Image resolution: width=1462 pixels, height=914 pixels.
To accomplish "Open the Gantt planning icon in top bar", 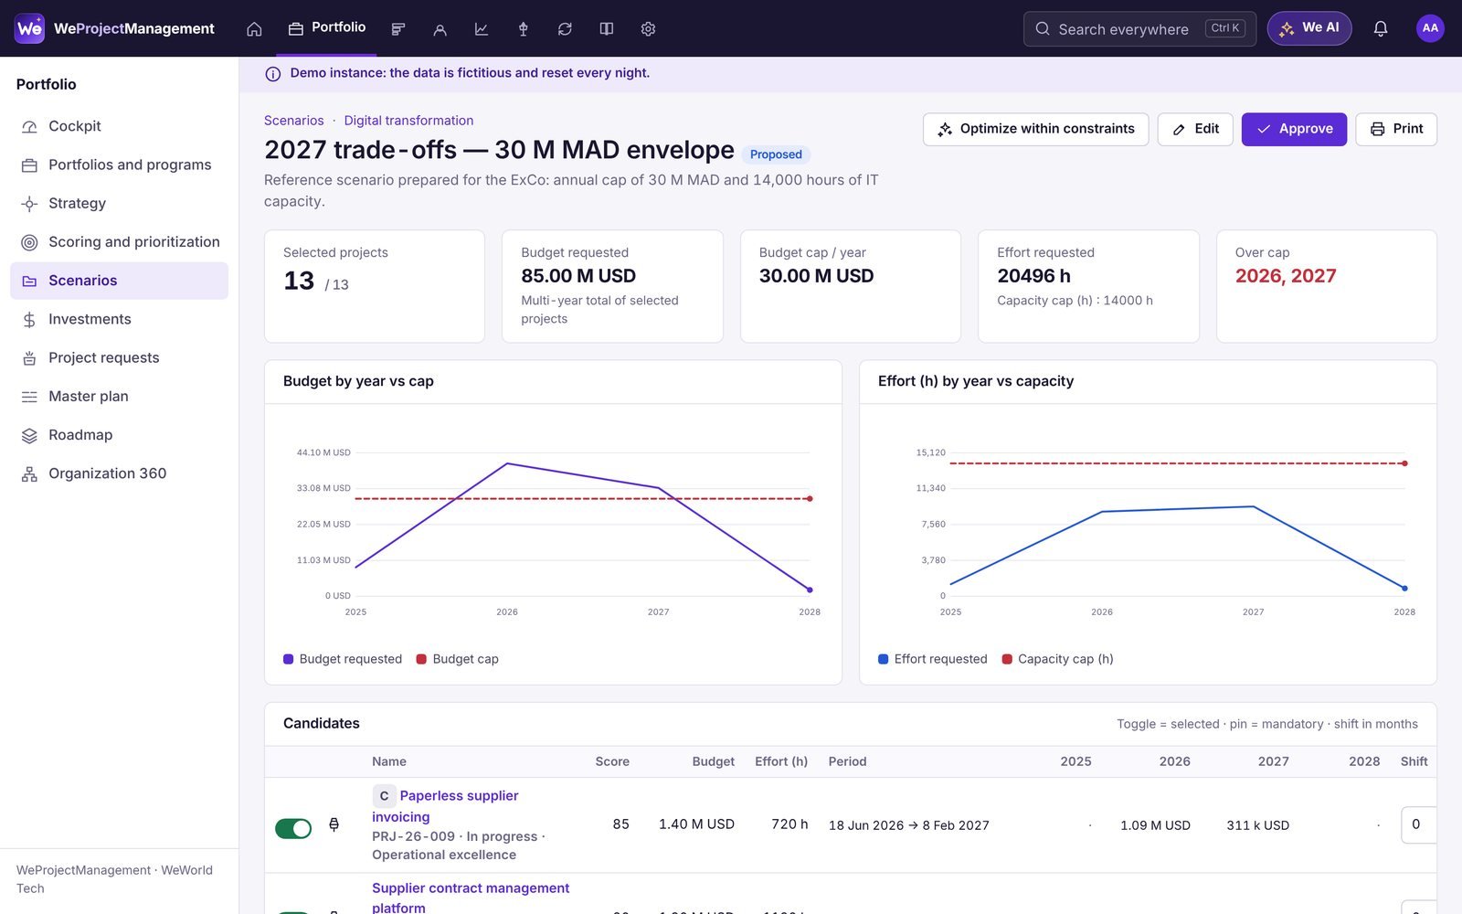I will coord(398,29).
